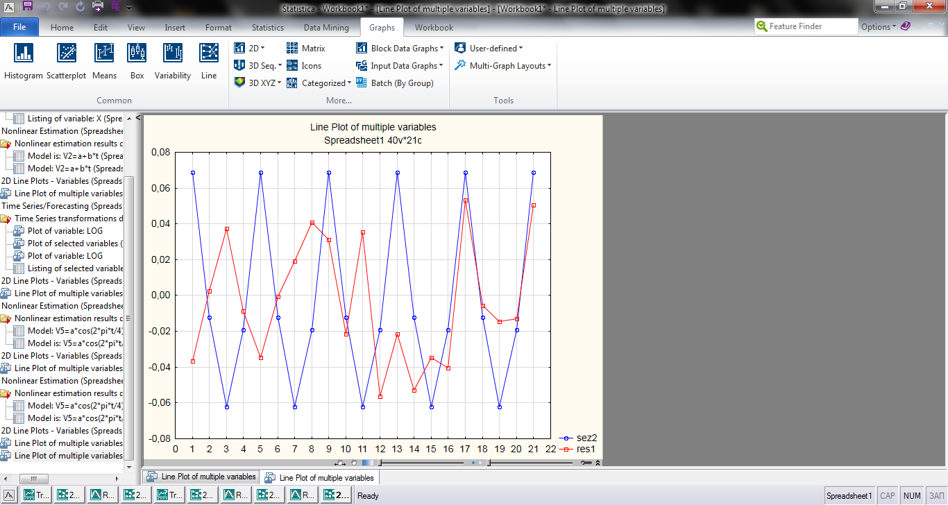Click the Means plot icon
948x505 pixels.
(x=104, y=62)
